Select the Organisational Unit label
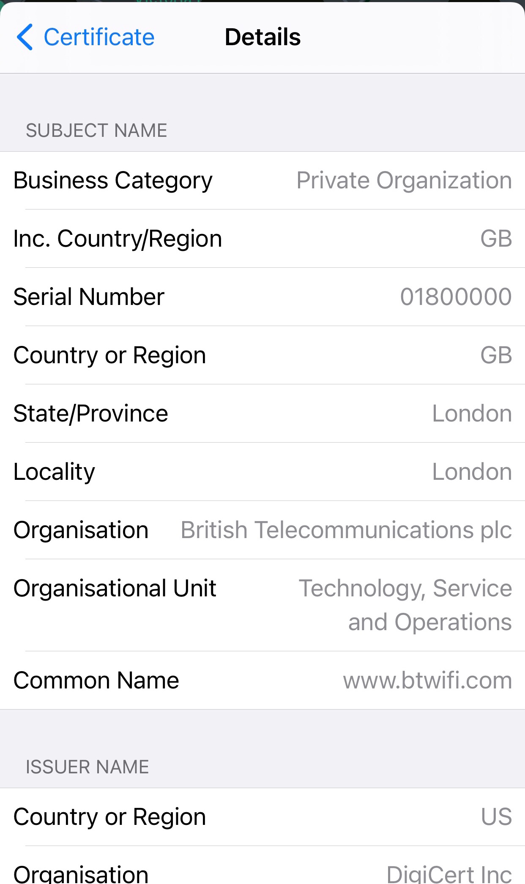The width and height of the screenshot is (525, 884). click(115, 588)
